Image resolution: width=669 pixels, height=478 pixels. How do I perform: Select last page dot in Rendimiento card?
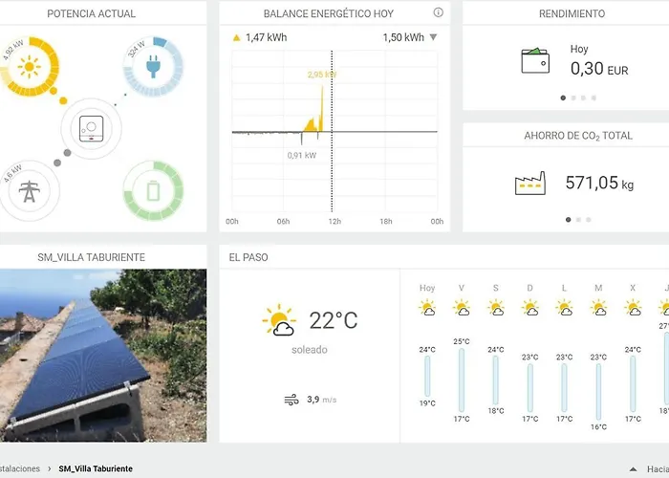pos(594,98)
